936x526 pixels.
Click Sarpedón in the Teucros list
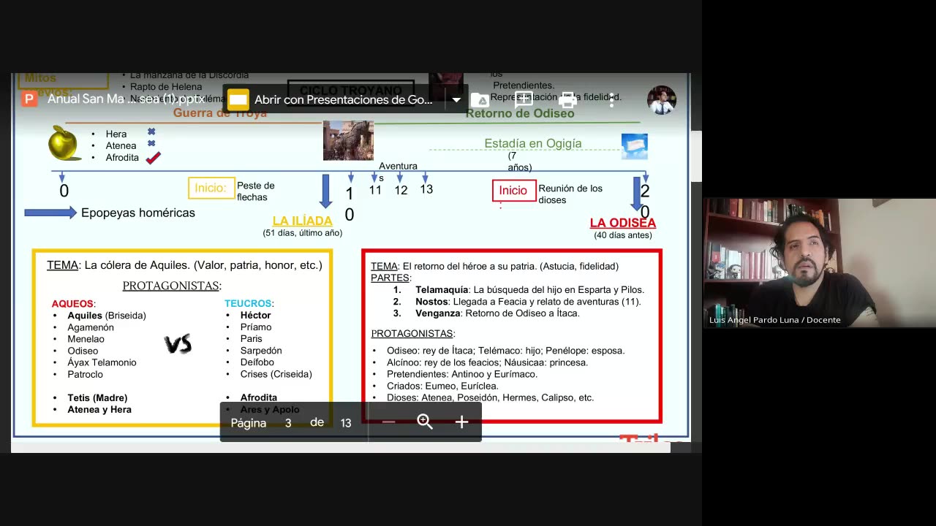click(x=261, y=351)
